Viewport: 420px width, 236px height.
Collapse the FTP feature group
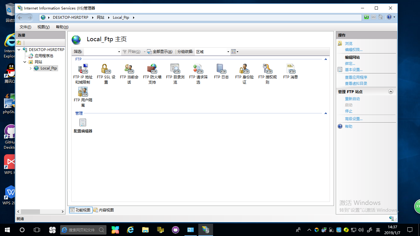point(325,59)
